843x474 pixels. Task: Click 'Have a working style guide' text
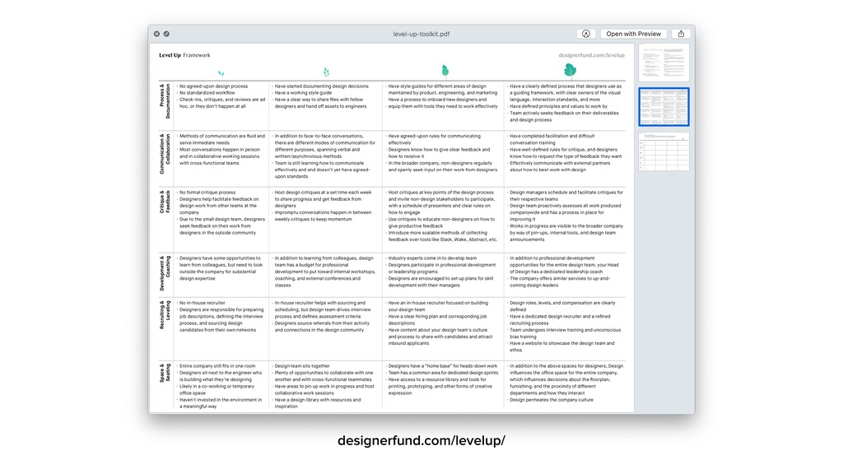pyautogui.click(x=303, y=92)
